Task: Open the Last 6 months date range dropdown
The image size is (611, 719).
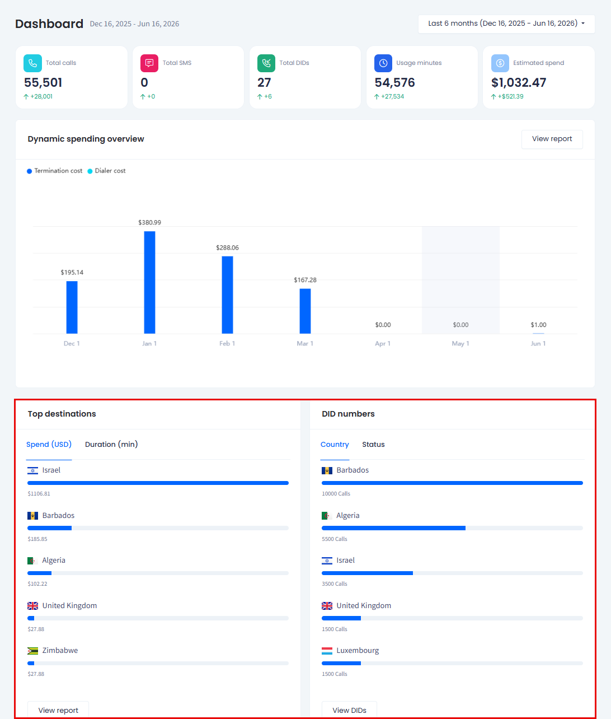Action: [506, 24]
